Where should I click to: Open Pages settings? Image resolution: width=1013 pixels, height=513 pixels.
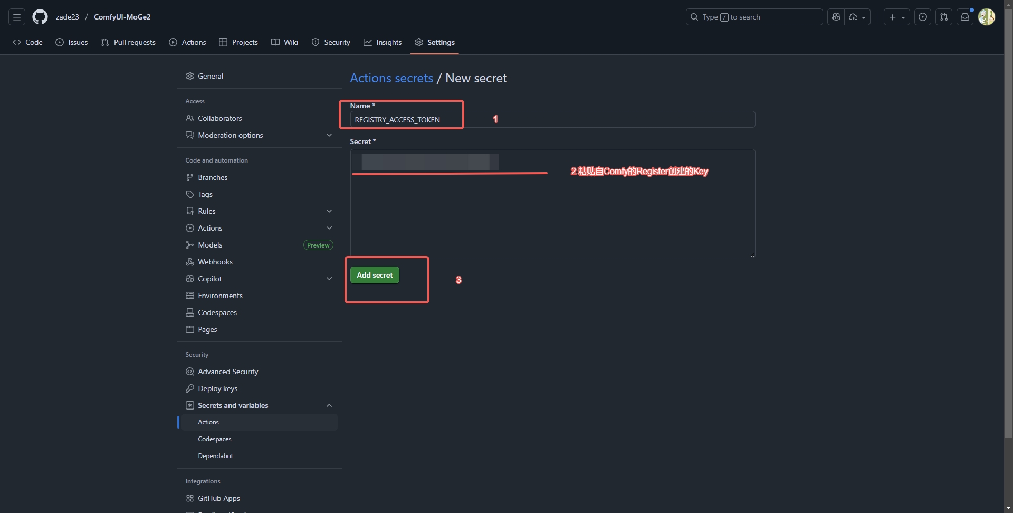point(259,329)
